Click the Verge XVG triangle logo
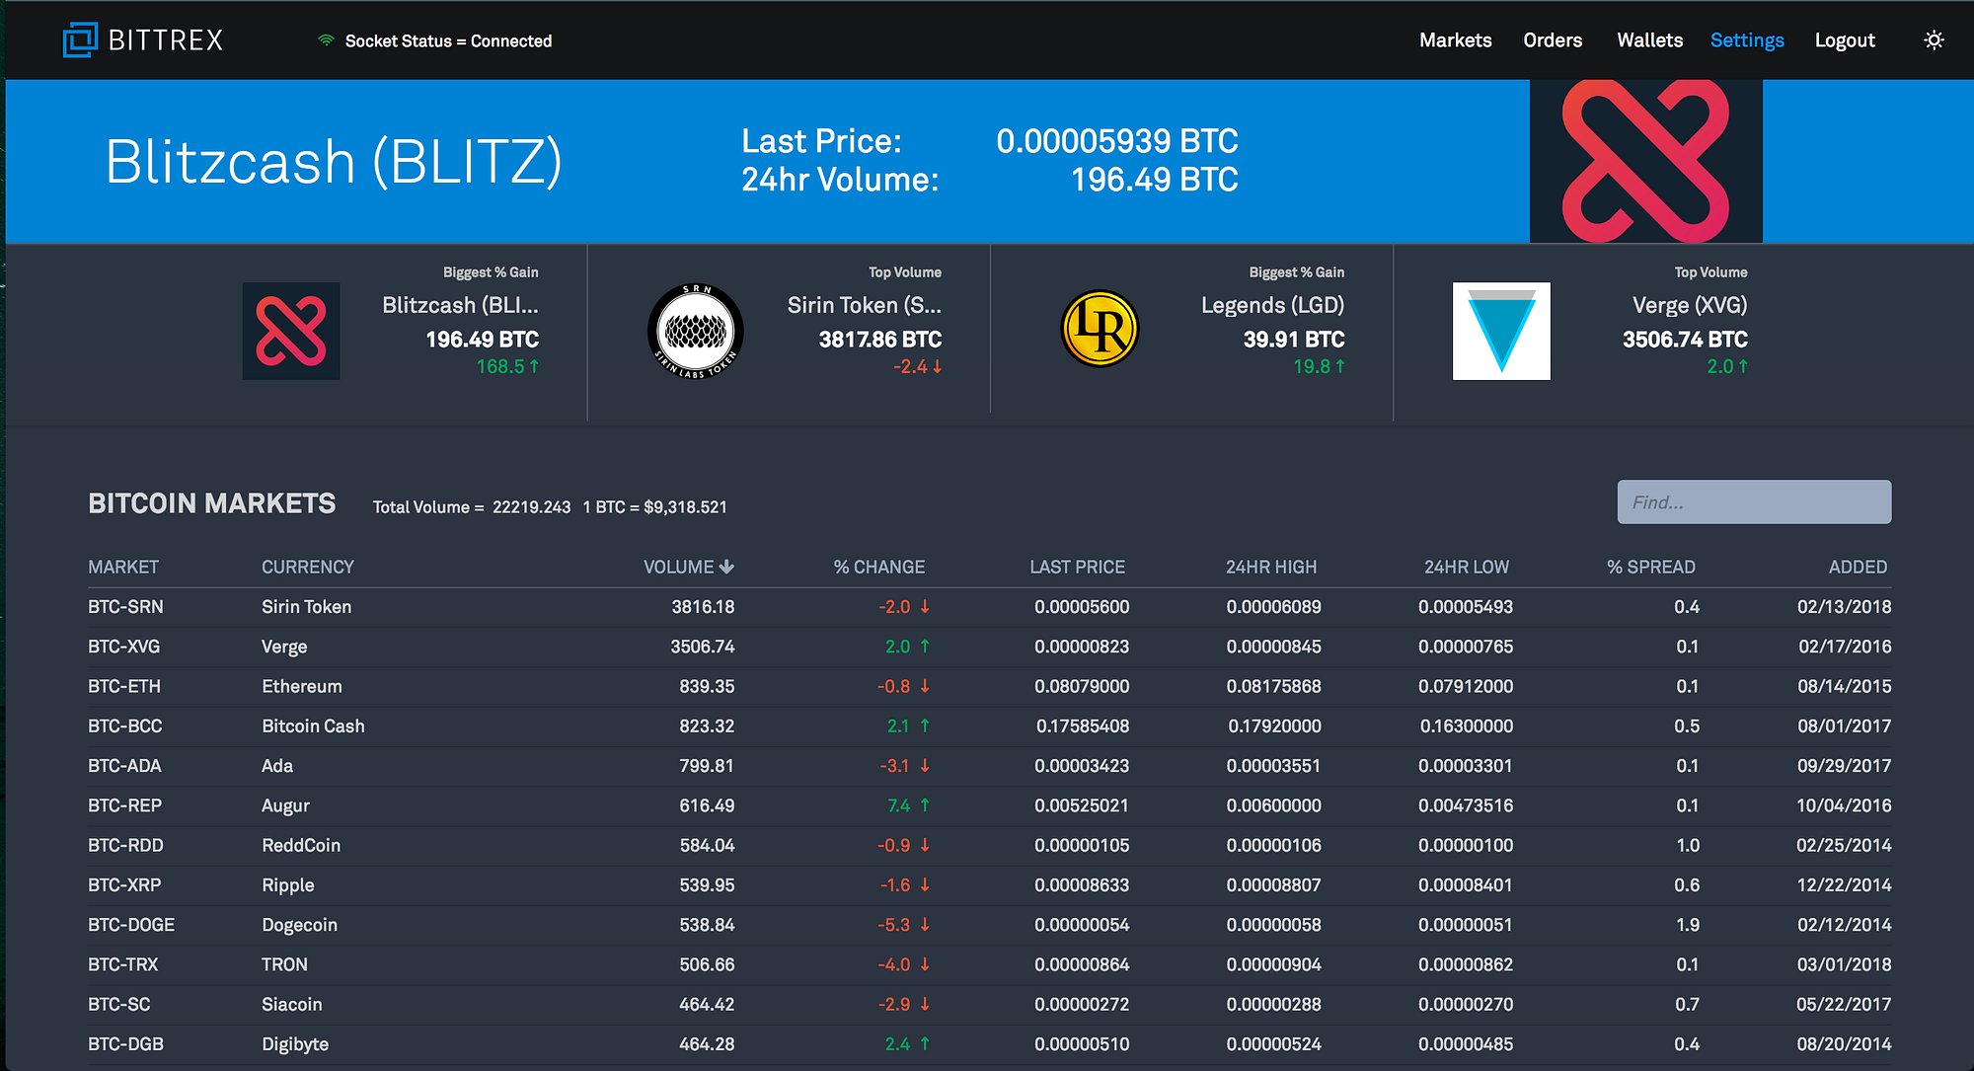 pos(1501,331)
